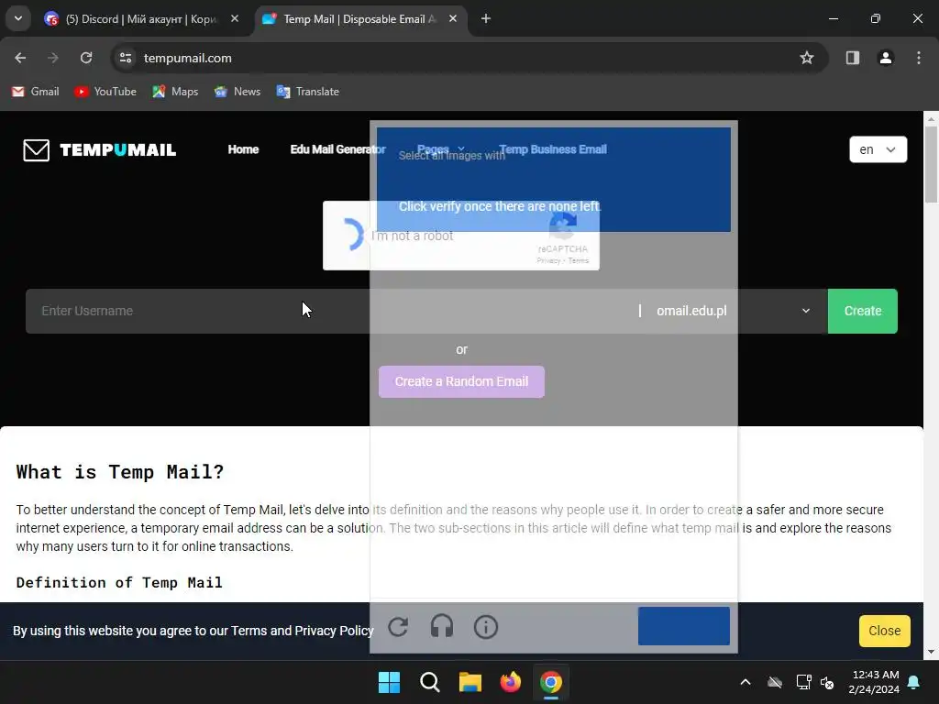Image resolution: width=939 pixels, height=704 pixels.
Task: Open the YouTube bookmark
Action: (105, 92)
